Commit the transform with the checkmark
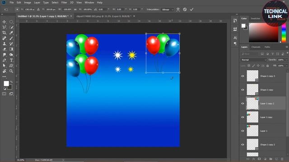The width and height of the screenshot is (289, 162). pos(191,9)
